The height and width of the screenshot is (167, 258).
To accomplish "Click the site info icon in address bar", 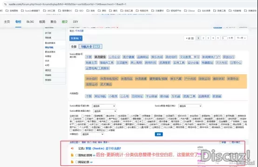I will pos(5,4).
